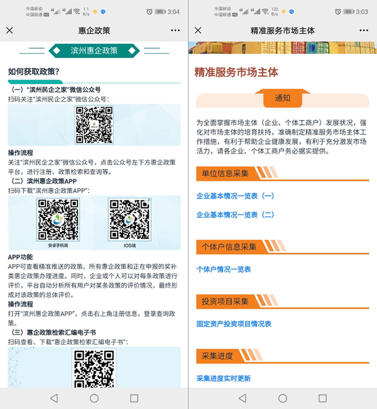Tap recent apps square below 精准服务市场主体 page
377x409 pixels.
(322, 398)
